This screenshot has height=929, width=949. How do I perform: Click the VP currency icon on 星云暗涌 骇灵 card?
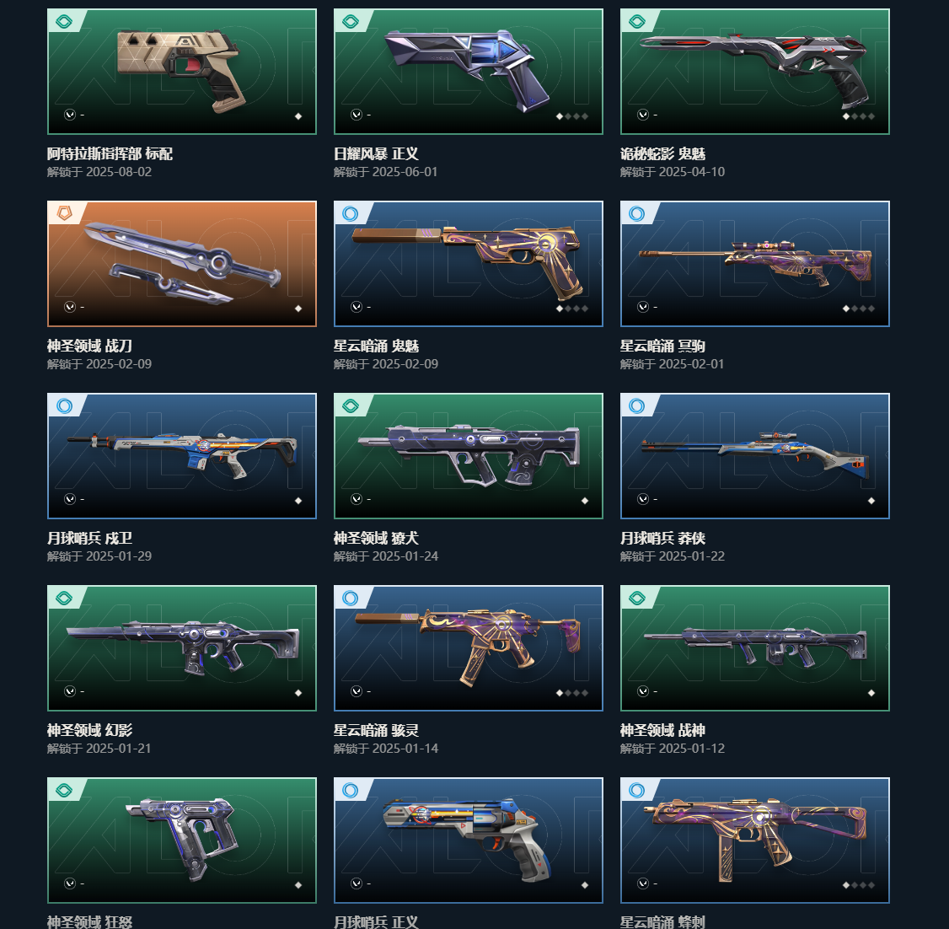click(x=357, y=691)
